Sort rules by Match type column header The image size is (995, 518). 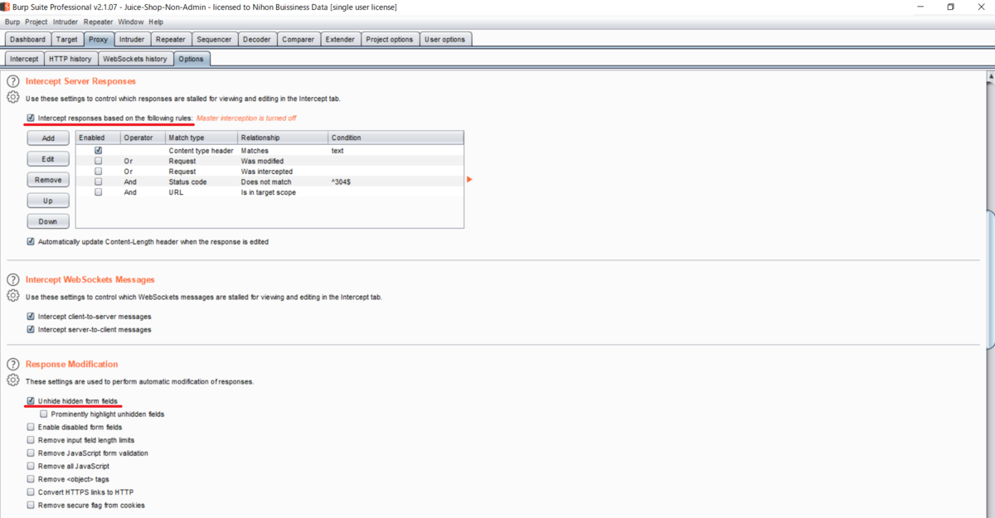[201, 138]
